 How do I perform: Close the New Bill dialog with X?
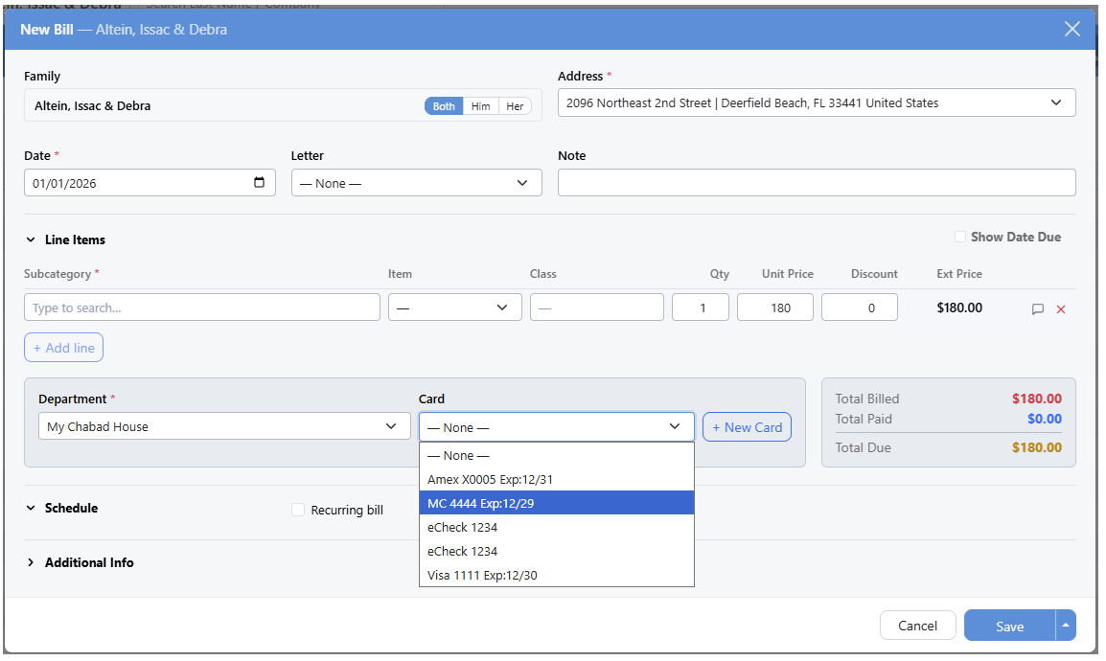[x=1071, y=29]
